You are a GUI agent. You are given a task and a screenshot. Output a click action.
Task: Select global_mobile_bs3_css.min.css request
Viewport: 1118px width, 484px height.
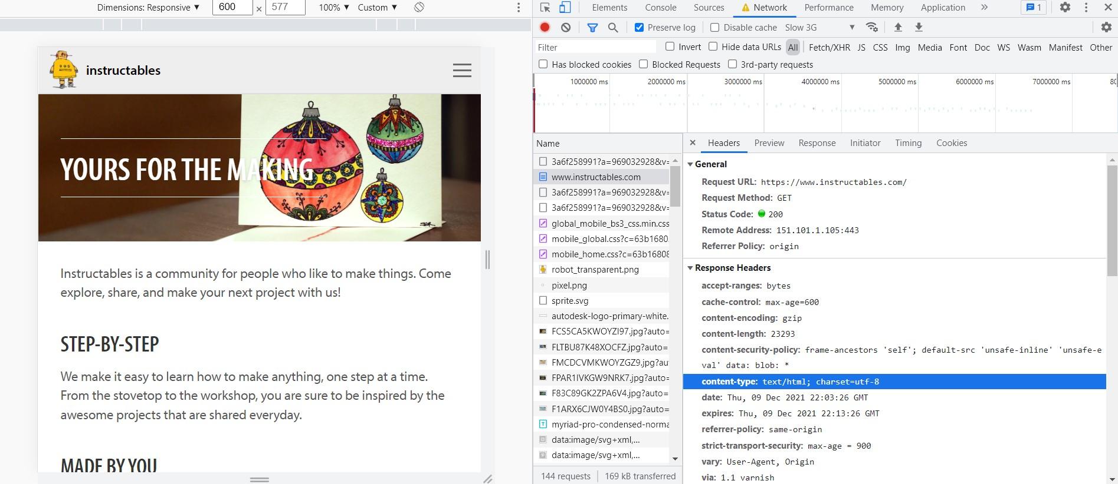coord(601,223)
